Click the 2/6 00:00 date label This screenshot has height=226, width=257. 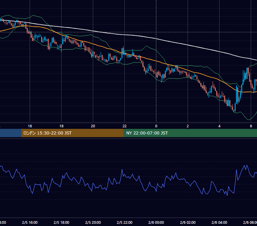point(156,223)
